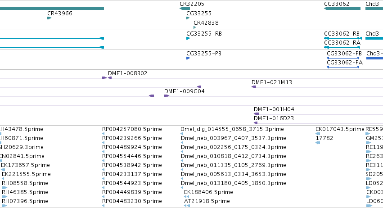This screenshot has height=208, width=383.
Task: Open the Chd3 gene label
Action: [372, 4]
